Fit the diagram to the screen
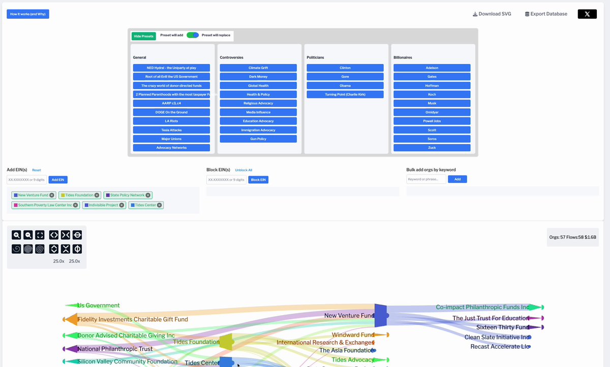Screen dimensions: 610x367 click(x=40, y=235)
